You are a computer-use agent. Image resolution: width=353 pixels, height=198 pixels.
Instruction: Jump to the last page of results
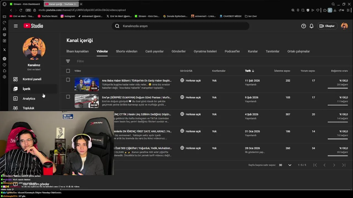pyautogui.click(x=344, y=165)
